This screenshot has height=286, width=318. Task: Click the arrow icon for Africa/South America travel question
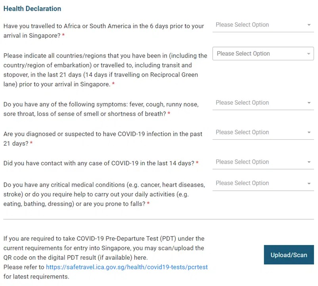point(309,25)
